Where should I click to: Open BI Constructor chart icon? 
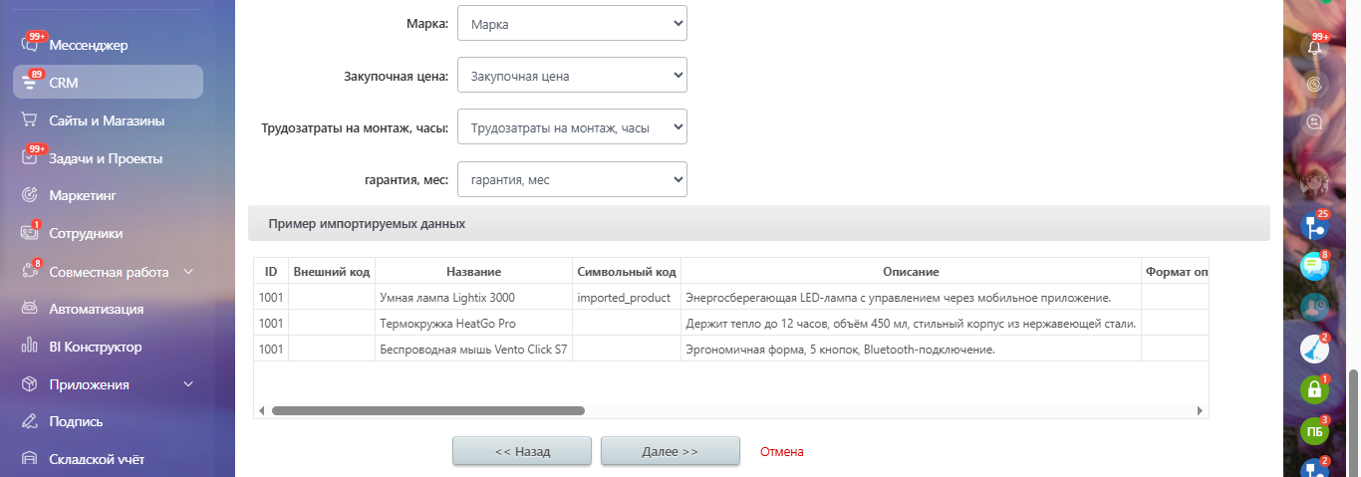30,347
